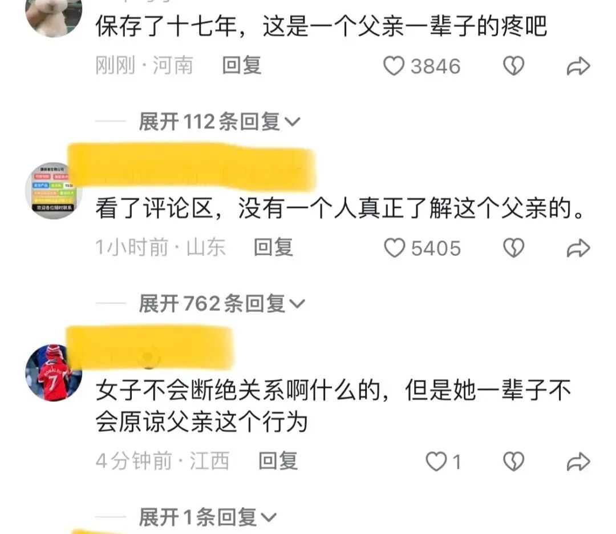The height and width of the screenshot is (534, 616).
Task: Open the avatar with colorful label tags
Action: tap(54, 190)
